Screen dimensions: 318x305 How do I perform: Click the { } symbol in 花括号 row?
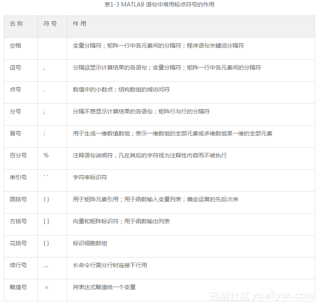(46, 244)
